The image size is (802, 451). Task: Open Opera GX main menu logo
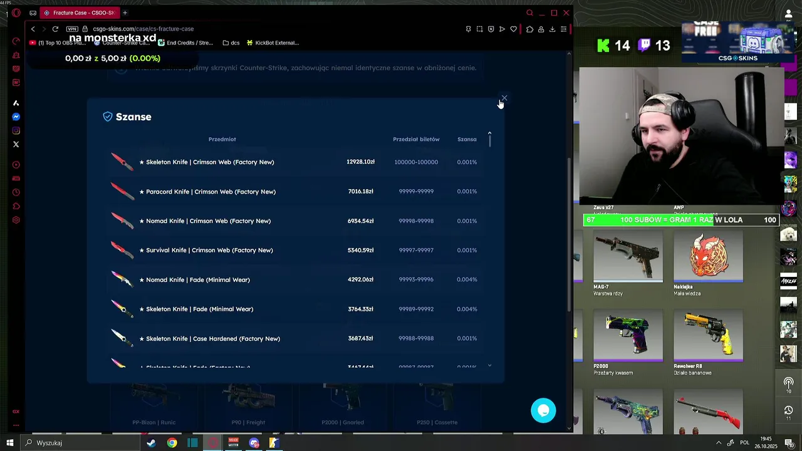pos(16,13)
